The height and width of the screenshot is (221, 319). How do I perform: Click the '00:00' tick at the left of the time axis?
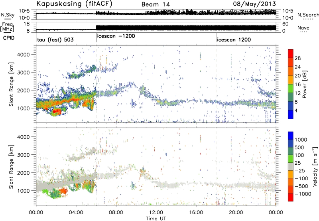pos(36,213)
